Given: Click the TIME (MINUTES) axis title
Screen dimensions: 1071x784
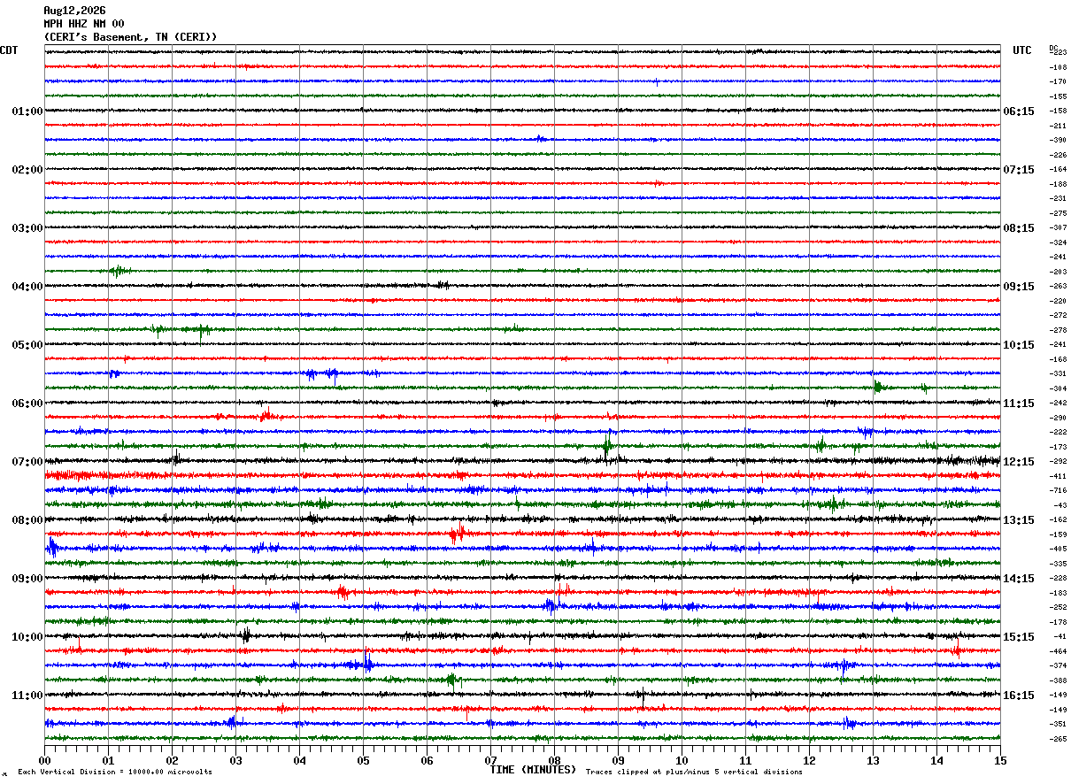Looking at the screenshot, I should click(x=533, y=770).
